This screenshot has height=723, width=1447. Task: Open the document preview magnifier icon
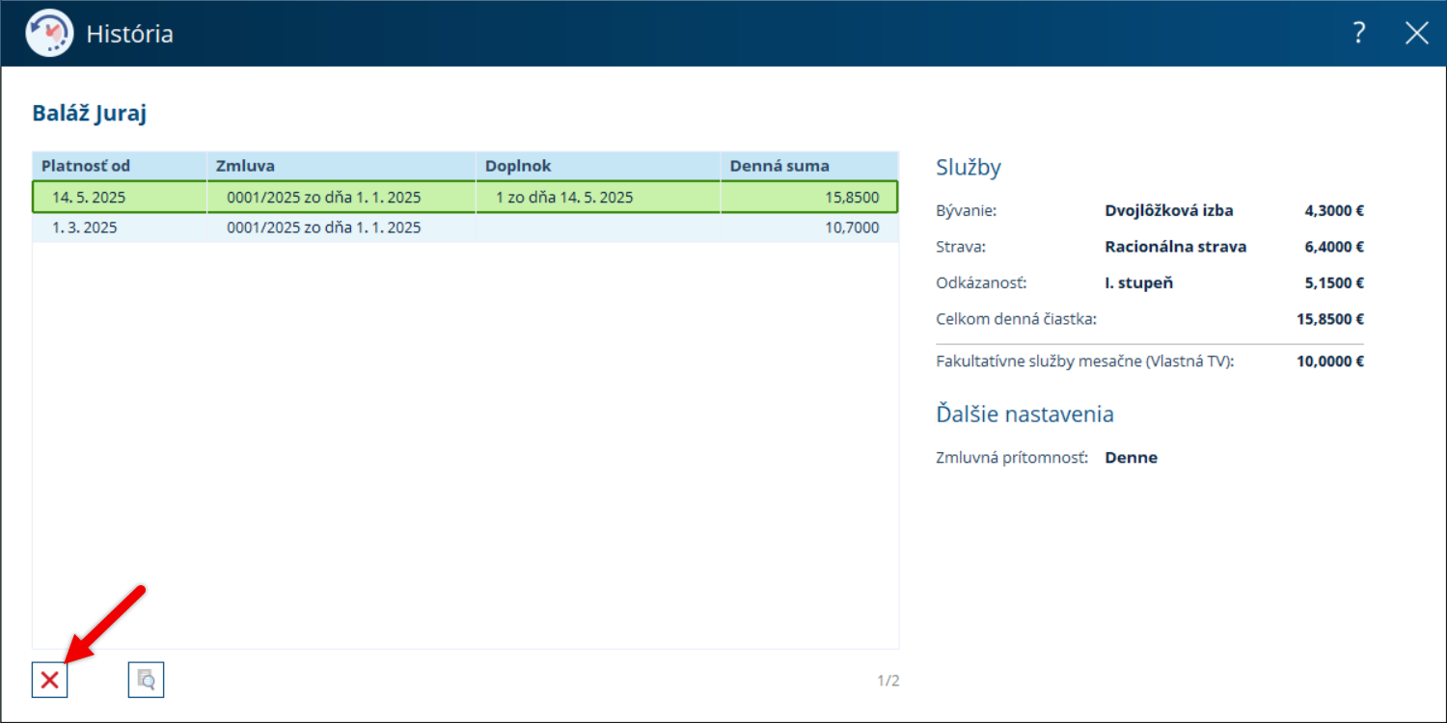(x=147, y=680)
